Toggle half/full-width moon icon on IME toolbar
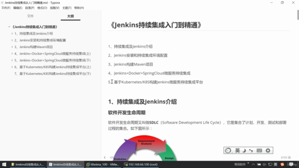The height and width of the screenshot is (168, 299). pos(244,150)
